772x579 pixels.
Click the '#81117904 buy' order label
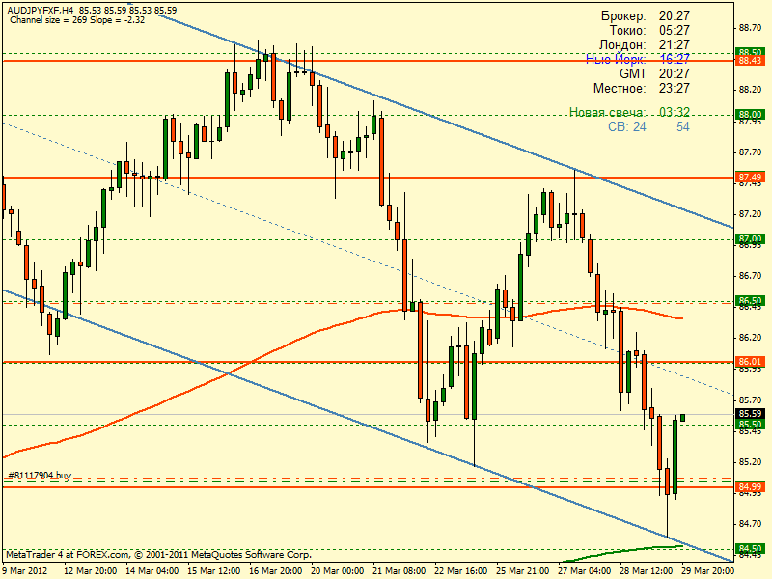point(40,475)
